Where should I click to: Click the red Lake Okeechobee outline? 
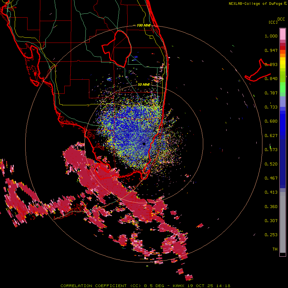pos(116,49)
